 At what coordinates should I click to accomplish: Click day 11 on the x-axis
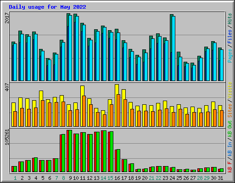click(83, 178)
